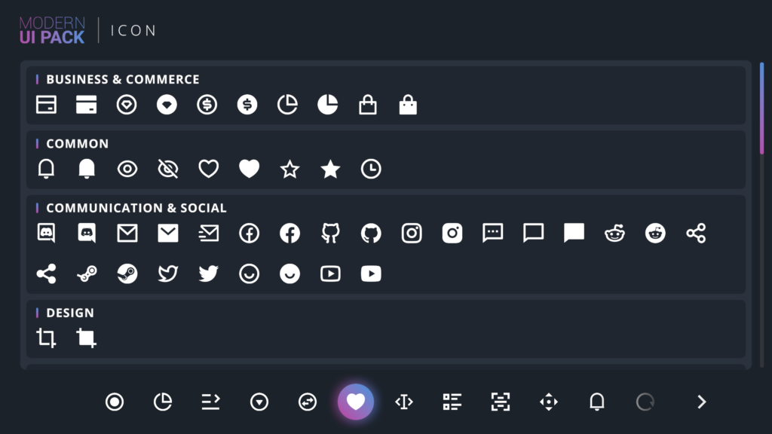Click the Steam icon
772x434 pixels.
point(127,274)
